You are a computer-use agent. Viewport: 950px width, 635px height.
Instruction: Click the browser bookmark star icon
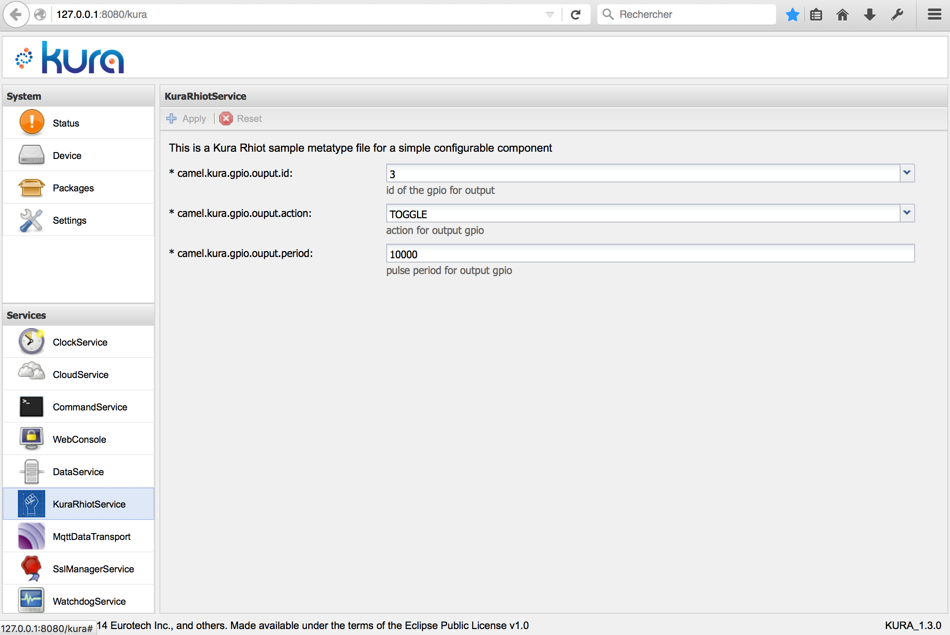792,15
